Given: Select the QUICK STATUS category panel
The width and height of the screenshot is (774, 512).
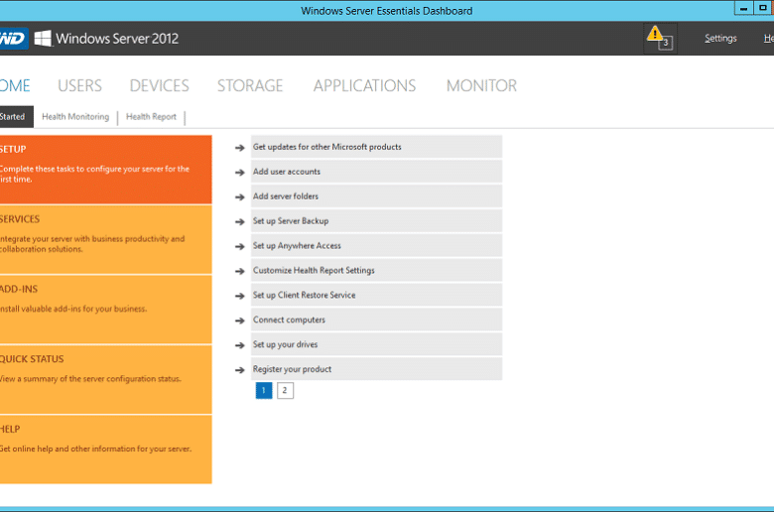Looking at the screenshot, I should pos(105,380).
